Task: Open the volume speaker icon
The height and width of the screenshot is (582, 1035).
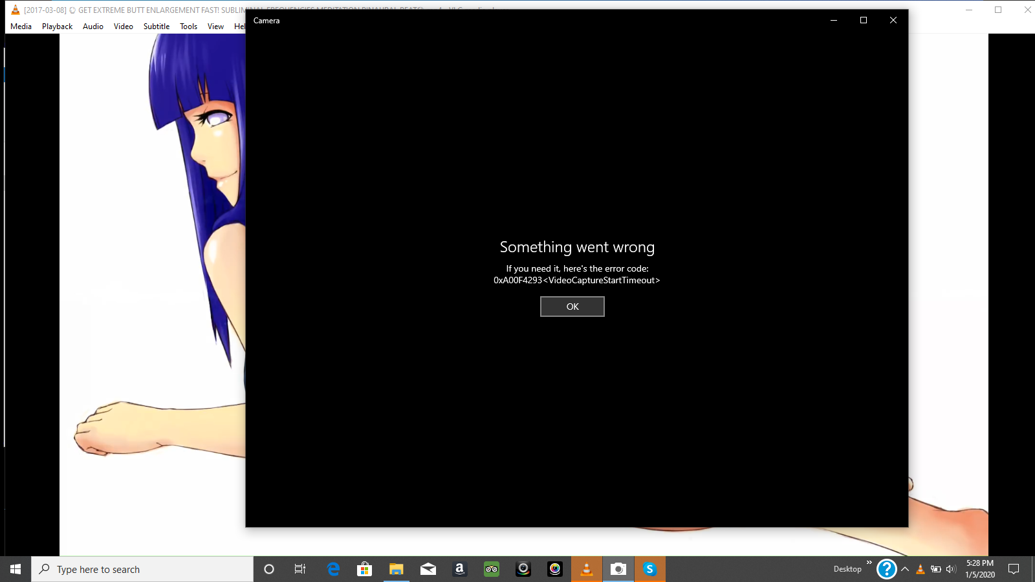Action: 951,569
